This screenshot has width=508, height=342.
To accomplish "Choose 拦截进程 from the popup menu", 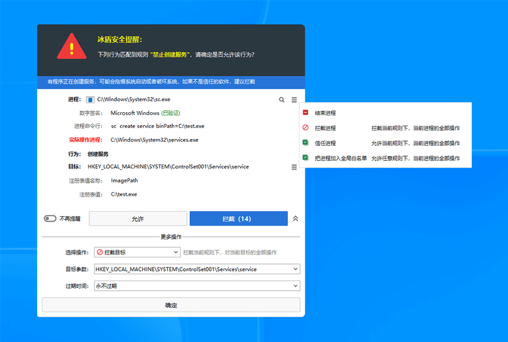I will coord(325,128).
